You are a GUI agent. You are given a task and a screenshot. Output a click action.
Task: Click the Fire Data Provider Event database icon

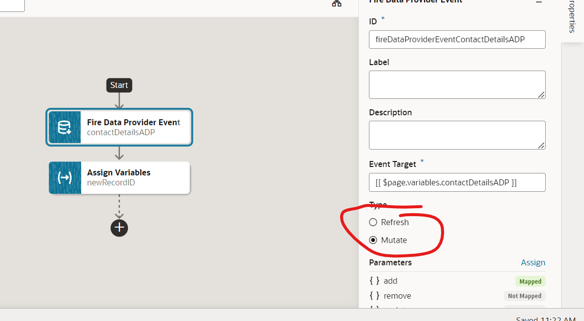(65, 127)
